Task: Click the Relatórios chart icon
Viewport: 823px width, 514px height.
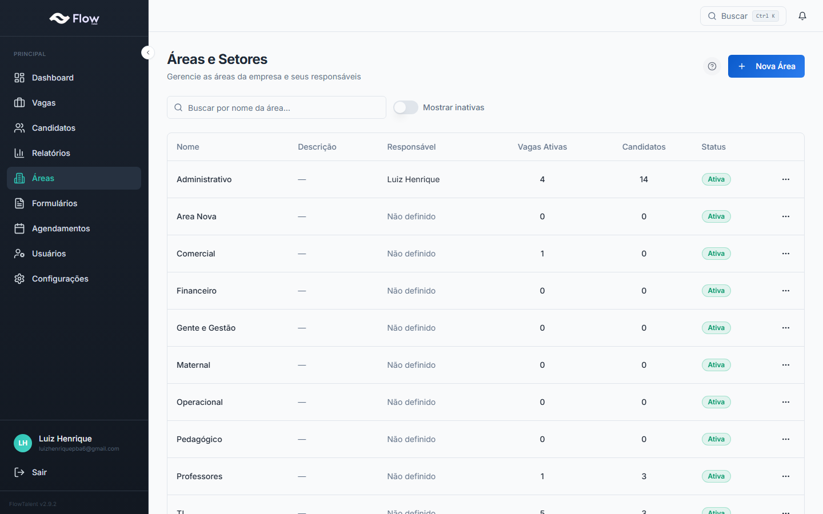Action: point(19,153)
